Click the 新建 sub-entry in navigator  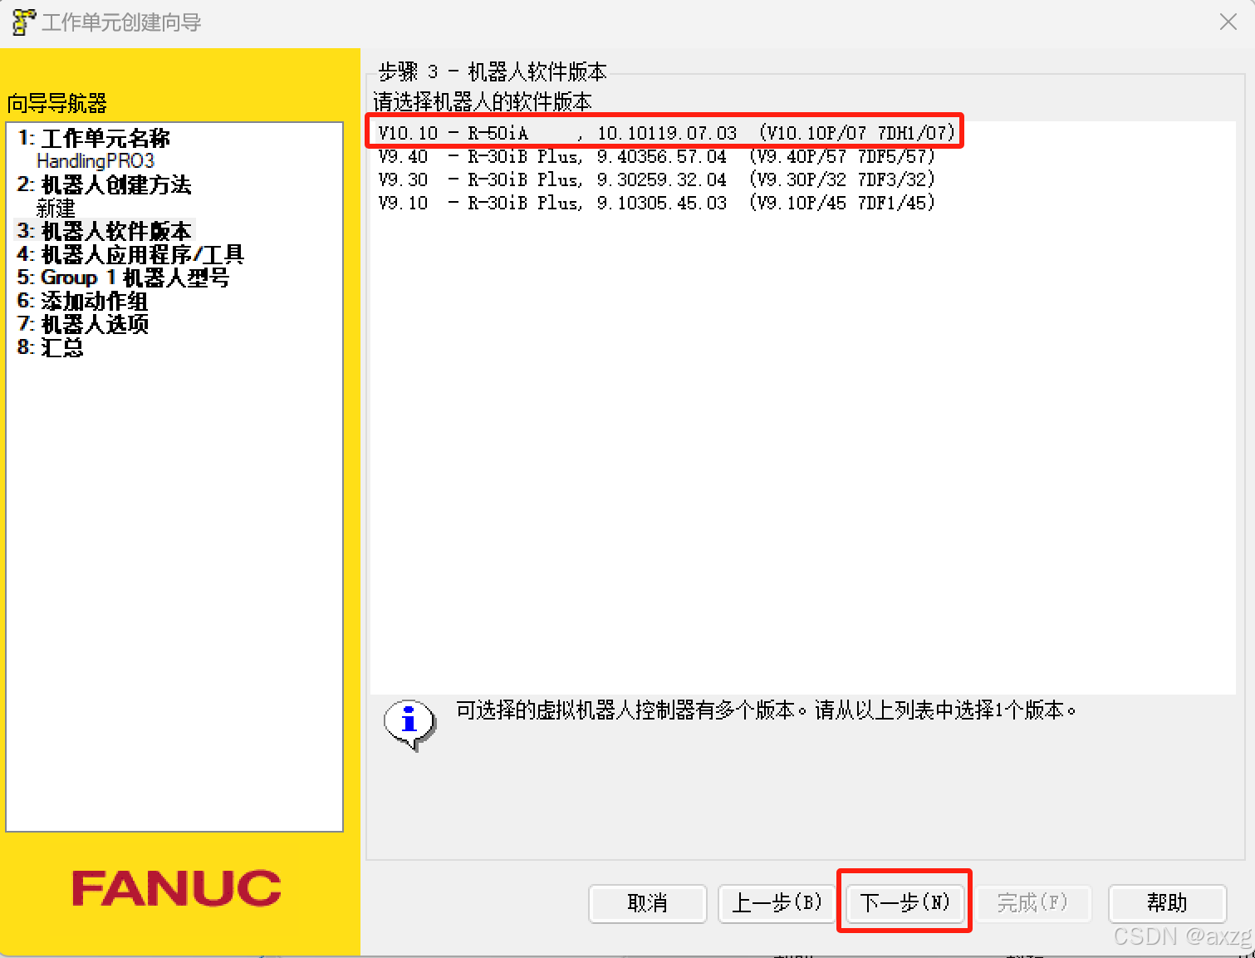point(56,208)
